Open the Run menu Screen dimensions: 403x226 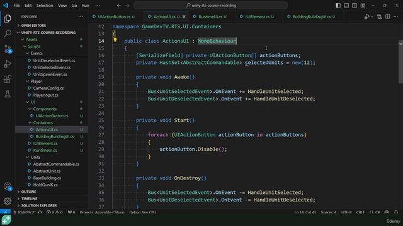[x=86, y=6]
